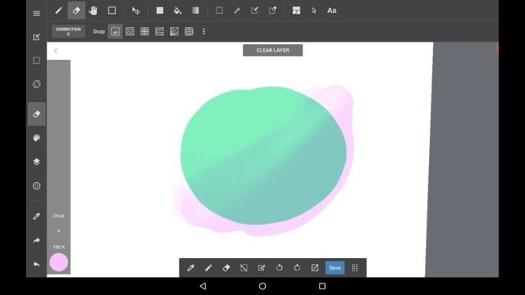Open the Layers panel

click(36, 162)
